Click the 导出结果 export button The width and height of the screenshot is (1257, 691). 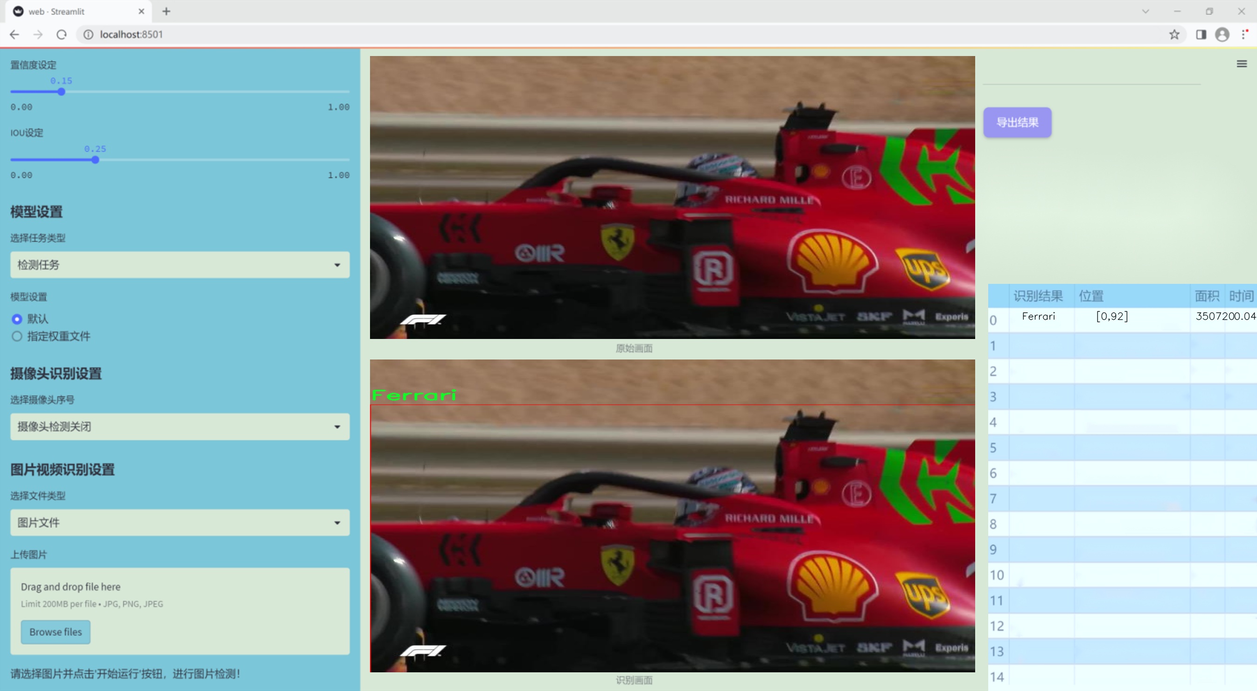coord(1018,122)
